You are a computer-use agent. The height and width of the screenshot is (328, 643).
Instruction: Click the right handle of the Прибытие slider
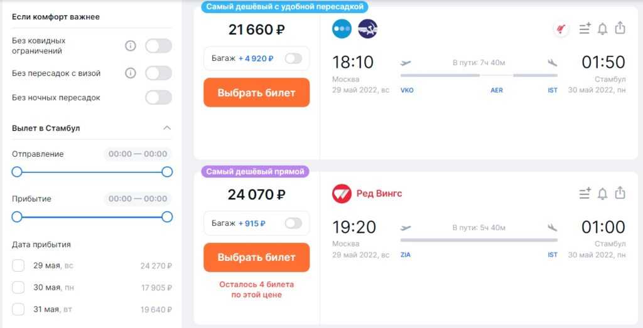167,217
